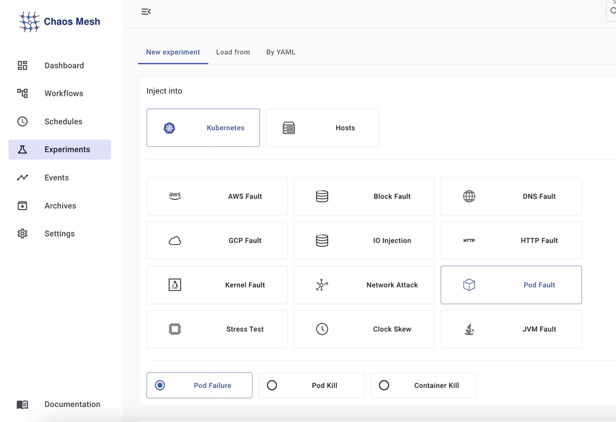Select the AWS Fault icon card
Screen dimensions: 616x422
(175, 196)
